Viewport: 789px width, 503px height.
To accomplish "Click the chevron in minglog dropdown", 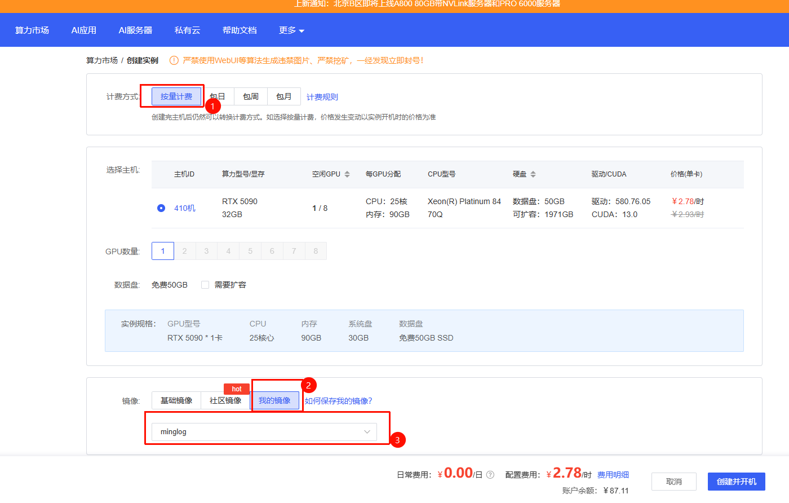I will (367, 432).
